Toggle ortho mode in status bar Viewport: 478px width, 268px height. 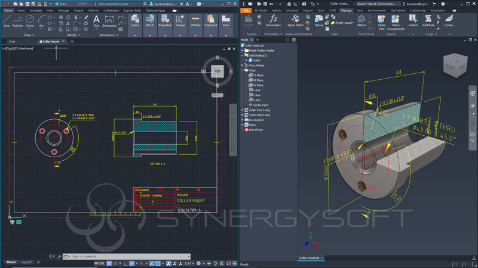click(125, 263)
